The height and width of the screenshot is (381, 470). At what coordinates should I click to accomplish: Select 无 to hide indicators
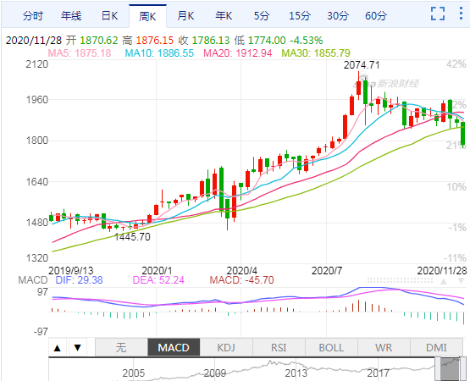coord(121,348)
